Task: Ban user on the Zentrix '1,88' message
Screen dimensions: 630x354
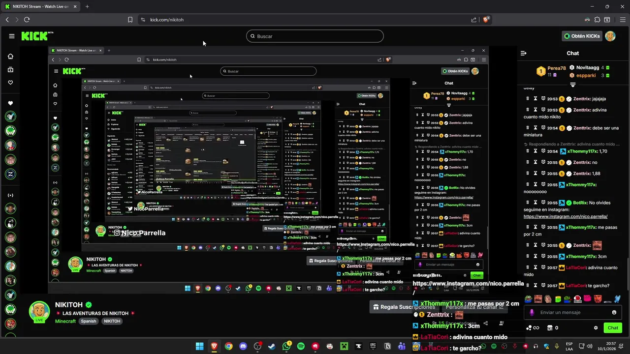Action: [x=543, y=174]
